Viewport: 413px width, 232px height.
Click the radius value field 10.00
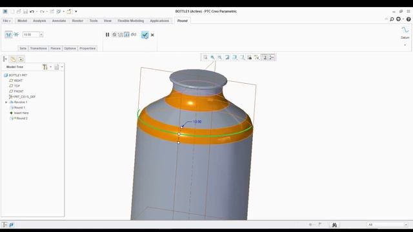tap(31, 34)
